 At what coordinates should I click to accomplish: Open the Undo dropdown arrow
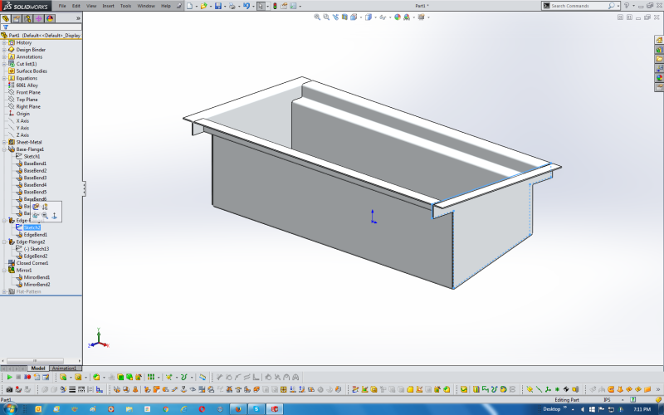click(x=253, y=7)
